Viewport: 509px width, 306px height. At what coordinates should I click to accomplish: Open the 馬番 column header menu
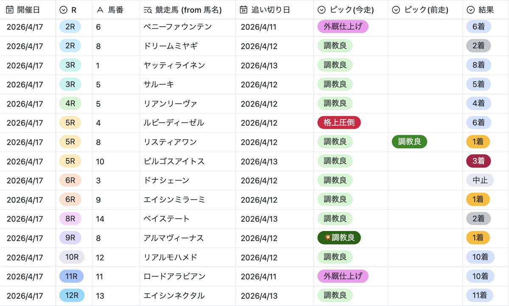tap(116, 10)
